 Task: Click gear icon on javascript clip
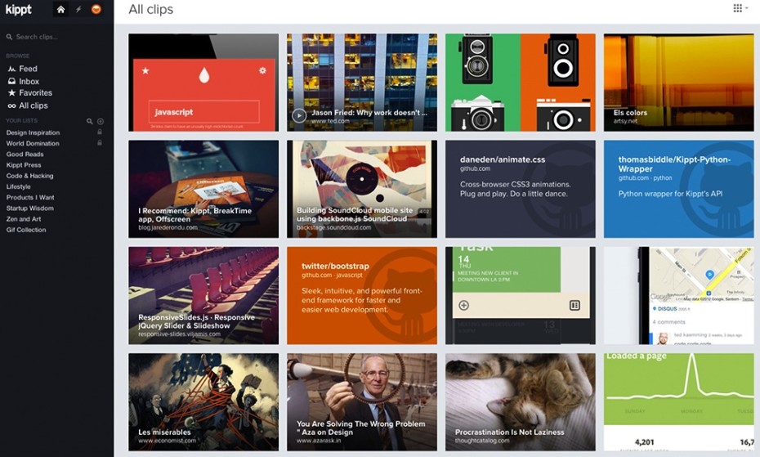[262, 70]
